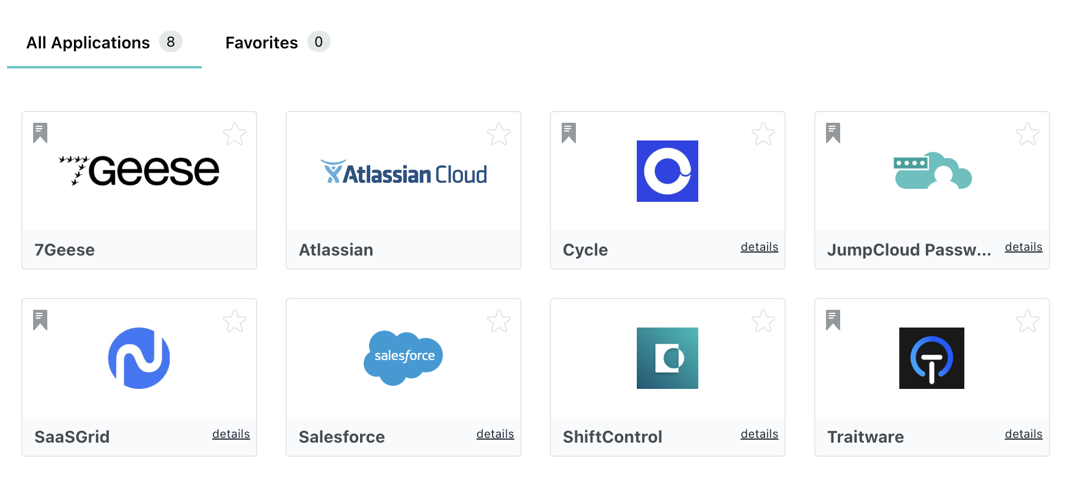Screen dimensions: 1069x491
Task: Toggle the Atlassian favorite star
Action: coord(499,134)
